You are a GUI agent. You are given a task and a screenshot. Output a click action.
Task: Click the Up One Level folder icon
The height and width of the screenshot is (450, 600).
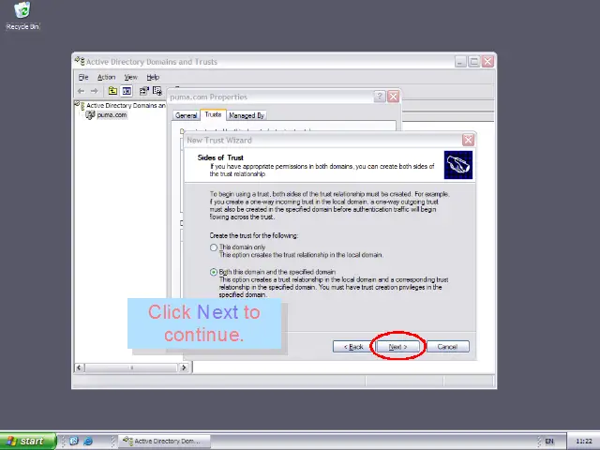tap(112, 91)
